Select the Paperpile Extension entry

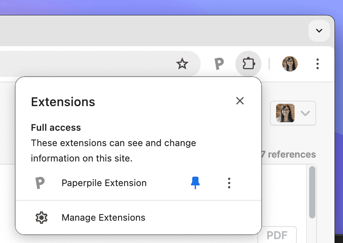pyautogui.click(x=104, y=183)
